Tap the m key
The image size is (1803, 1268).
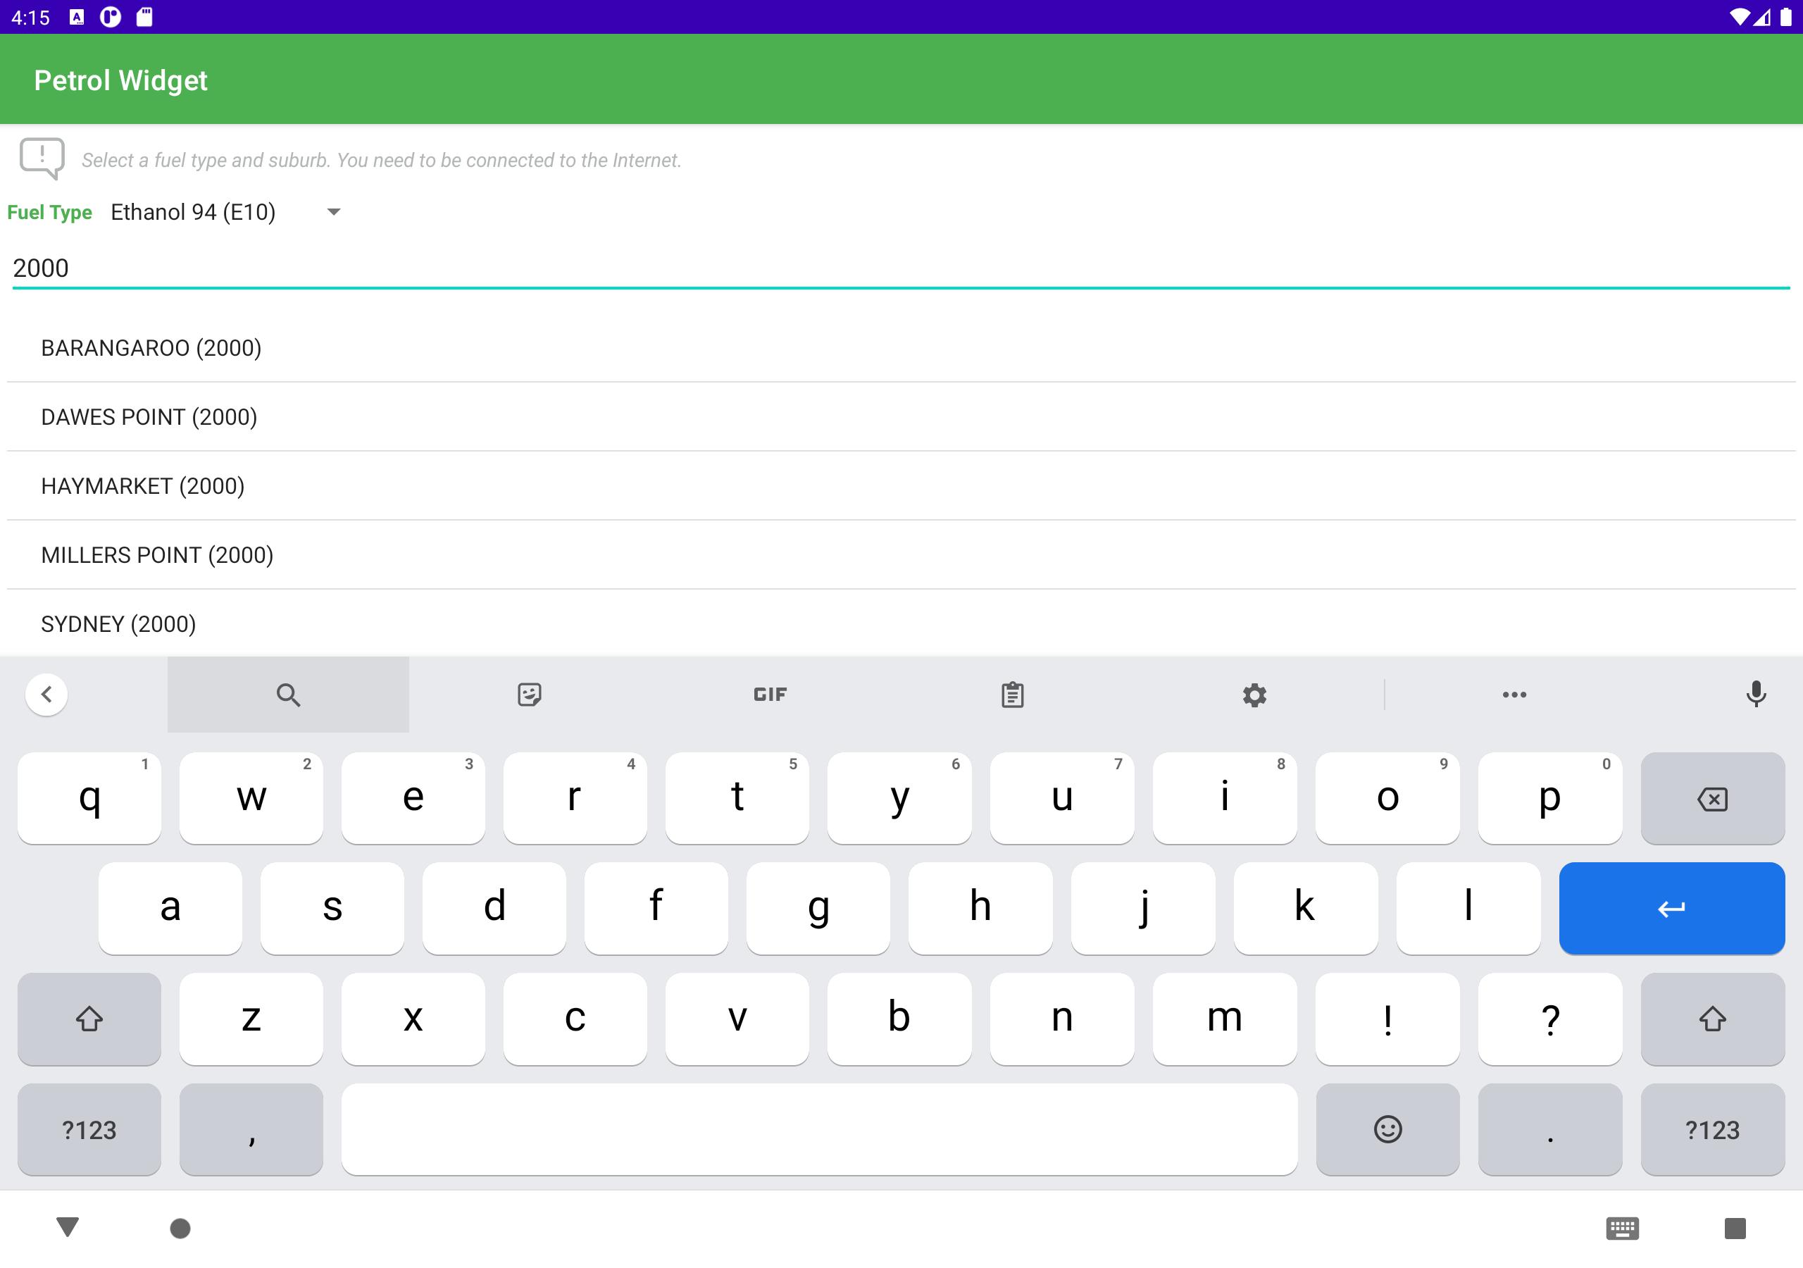[1225, 1019]
